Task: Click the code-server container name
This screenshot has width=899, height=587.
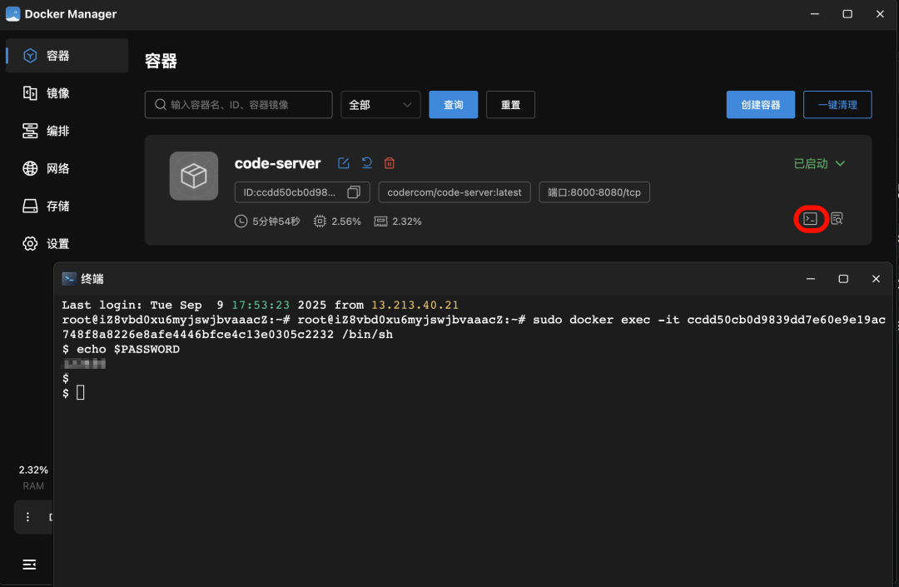Action: tap(277, 163)
